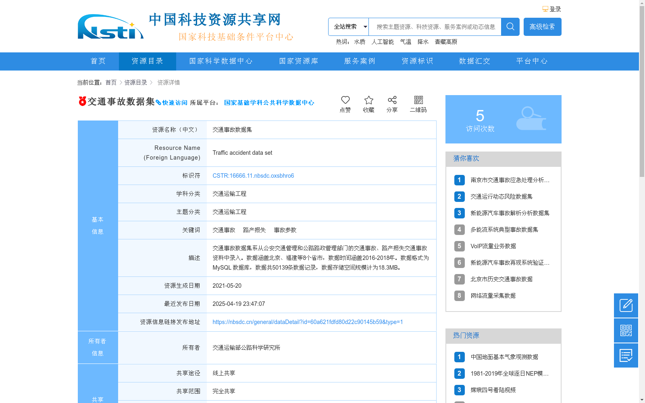Click breadcrumb link 首页
This screenshot has height=403, width=645.
[111, 83]
